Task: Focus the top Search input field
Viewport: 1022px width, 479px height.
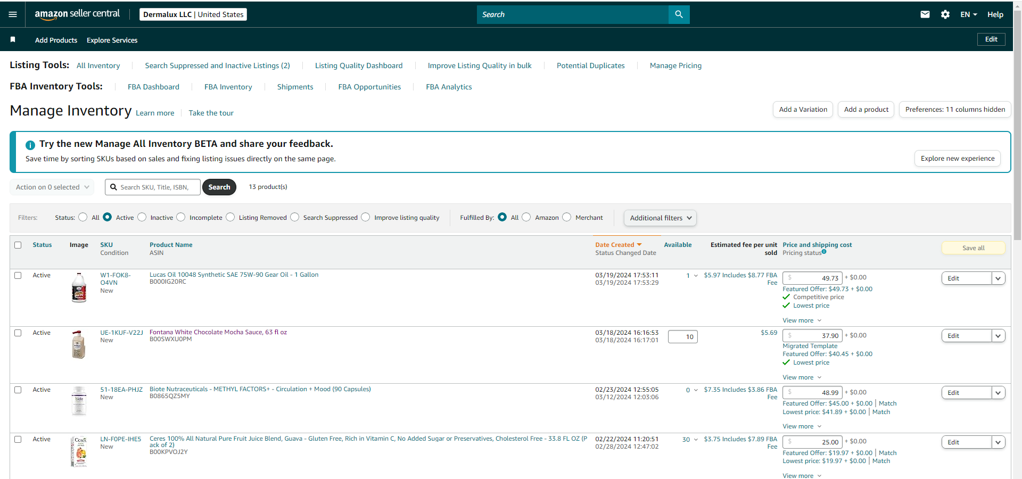Action: [x=573, y=14]
